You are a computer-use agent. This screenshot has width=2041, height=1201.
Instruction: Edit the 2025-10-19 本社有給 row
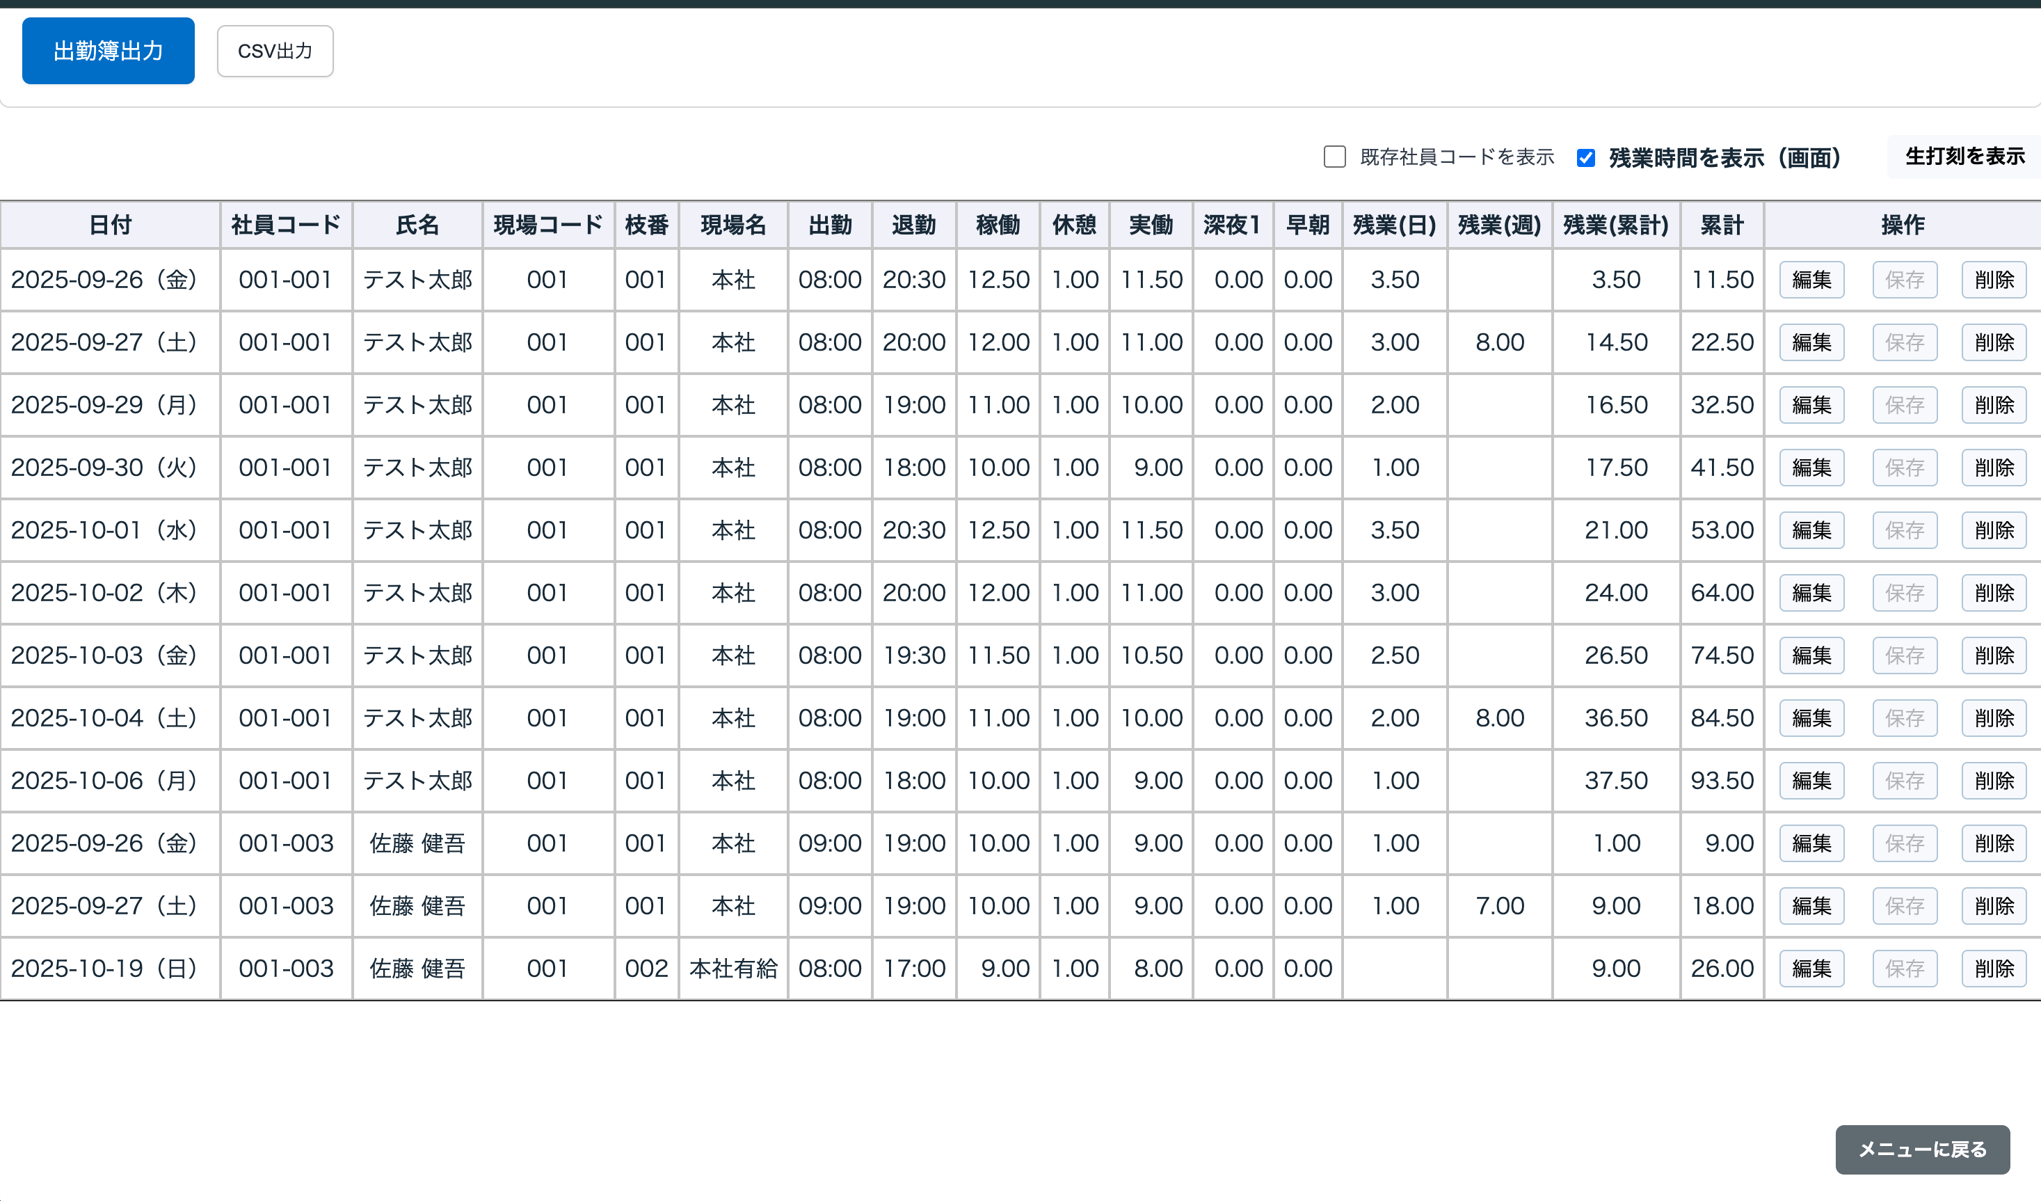pos(1811,969)
